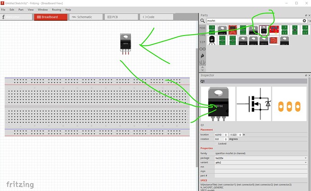Open the Part menu
Viewport: 311px width, 191px height.
[21, 9]
